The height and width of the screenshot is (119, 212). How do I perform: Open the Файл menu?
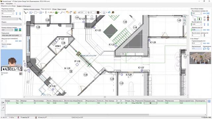click(2, 4)
